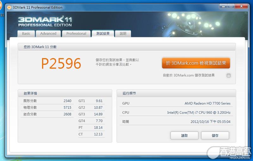The height and width of the screenshot is (161, 253).
Task: Switch to the Basic tab
Action: tap(26, 33)
